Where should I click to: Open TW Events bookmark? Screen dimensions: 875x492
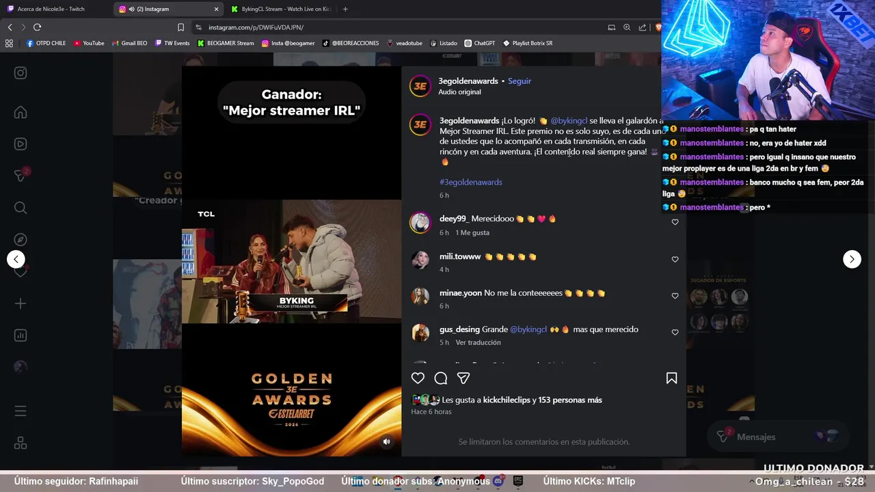click(172, 43)
